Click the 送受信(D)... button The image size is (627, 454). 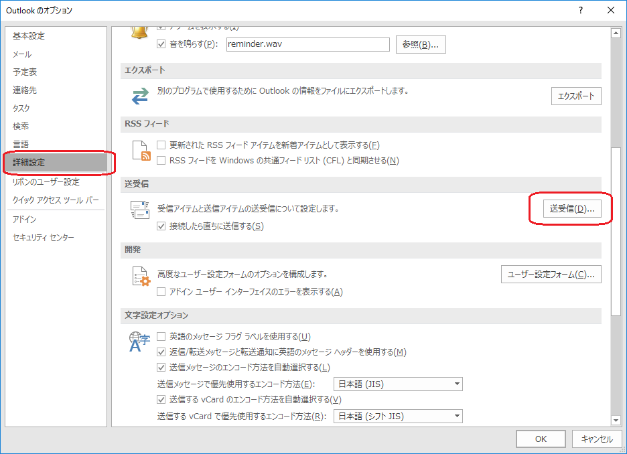tap(571, 209)
